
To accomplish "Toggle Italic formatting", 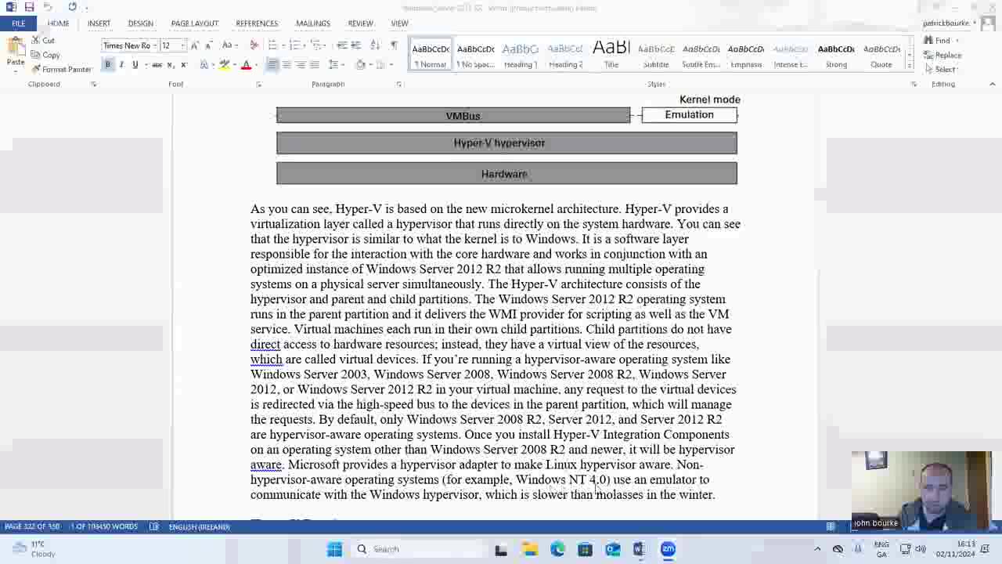I will coord(121,64).
